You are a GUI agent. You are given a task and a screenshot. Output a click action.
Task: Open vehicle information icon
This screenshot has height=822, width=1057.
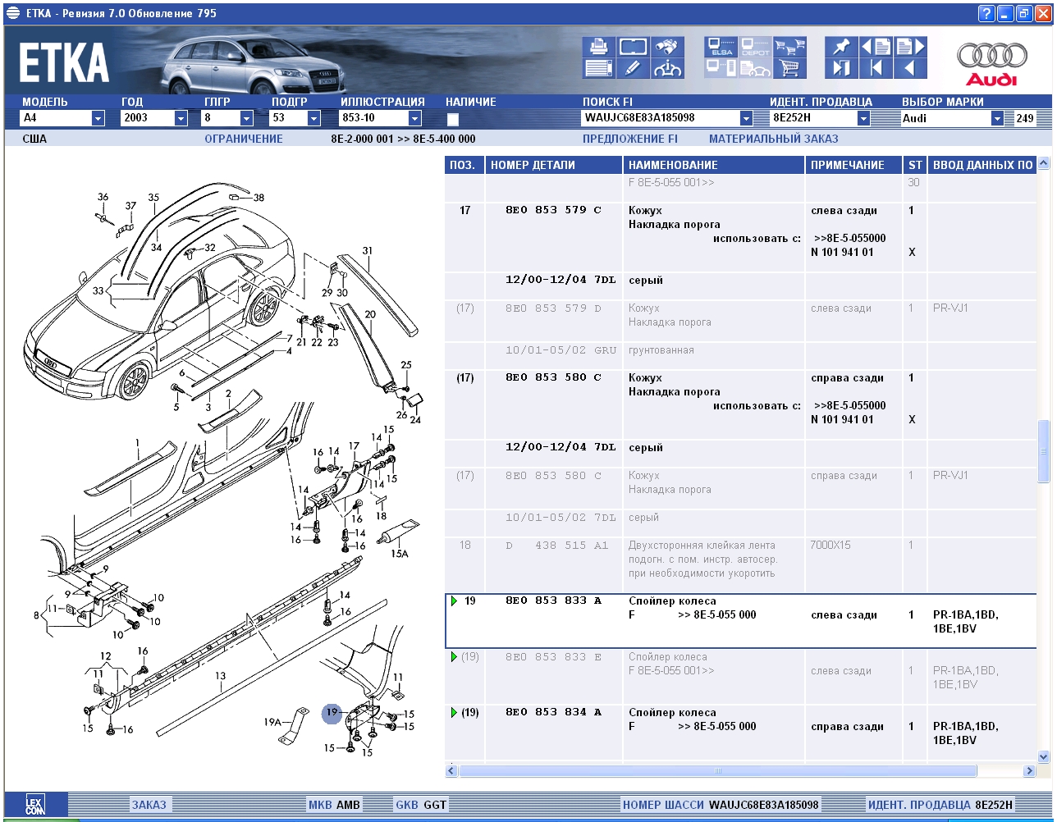click(668, 68)
